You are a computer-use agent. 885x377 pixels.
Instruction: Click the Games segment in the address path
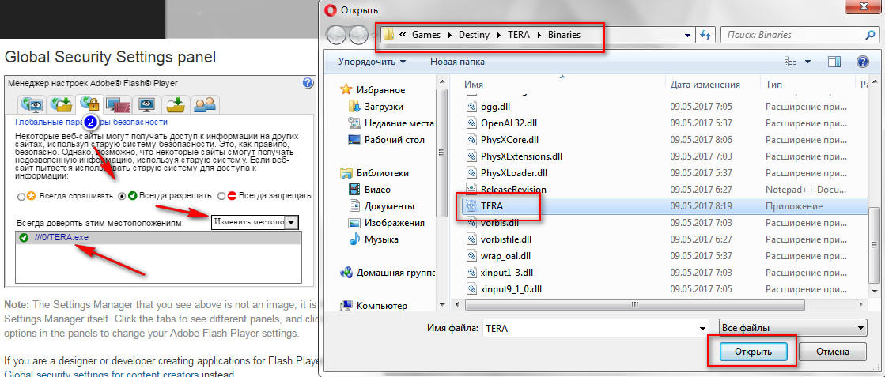click(x=426, y=35)
